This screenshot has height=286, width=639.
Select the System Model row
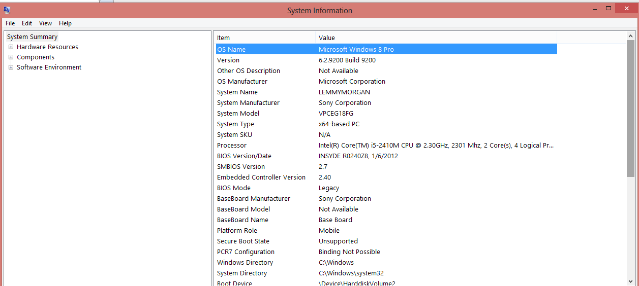(386, 113)
